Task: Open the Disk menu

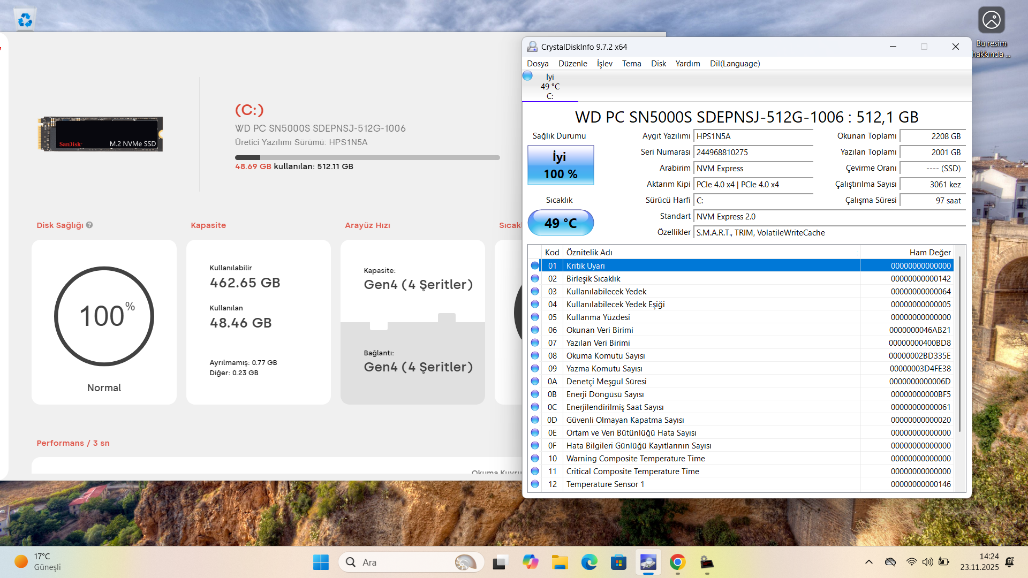Action: (659, 64)
